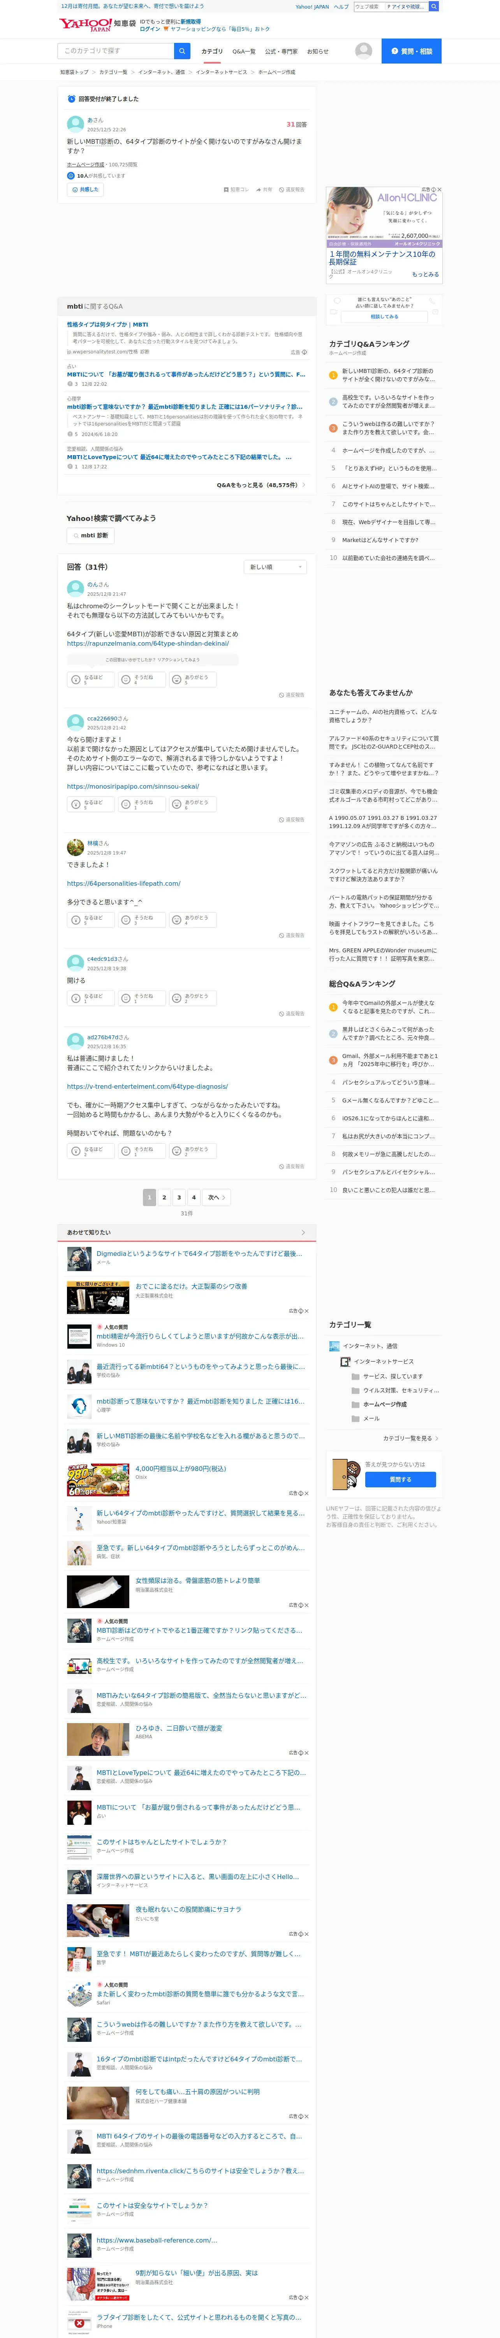500x2338 pixels.
Task: Click c4edc91d3's avatar icon
Action: (75, 963)
